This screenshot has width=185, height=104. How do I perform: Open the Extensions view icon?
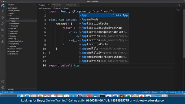coord(3,29)
